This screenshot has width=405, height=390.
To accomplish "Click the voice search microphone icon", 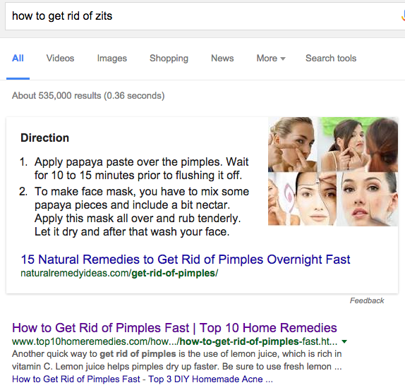I will pos(403,16).
